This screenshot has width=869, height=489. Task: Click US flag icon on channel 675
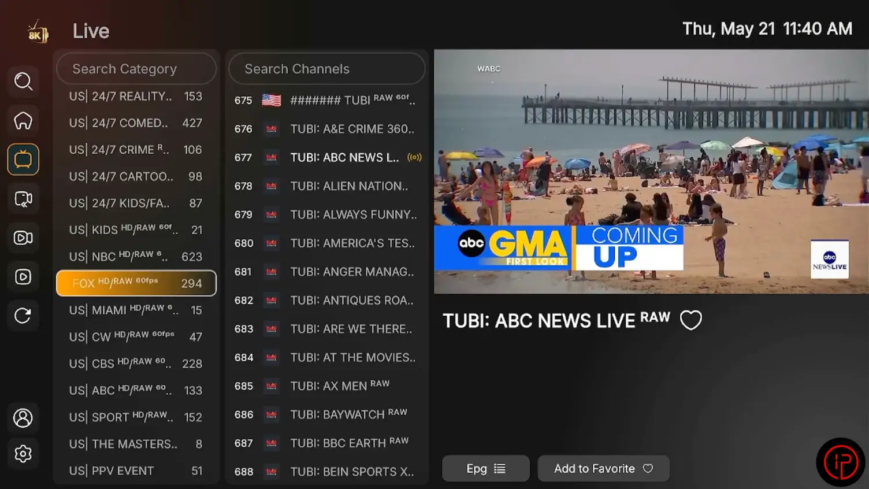tap(272, 100)
